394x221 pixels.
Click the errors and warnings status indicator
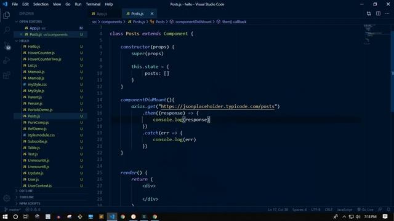[33, 210]
